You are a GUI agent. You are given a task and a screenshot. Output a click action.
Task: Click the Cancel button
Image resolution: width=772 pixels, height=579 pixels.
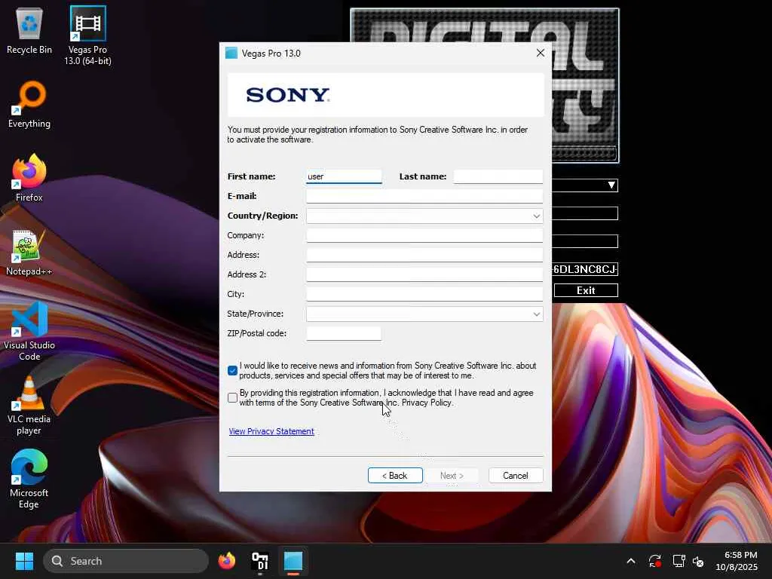coord(516,475)
